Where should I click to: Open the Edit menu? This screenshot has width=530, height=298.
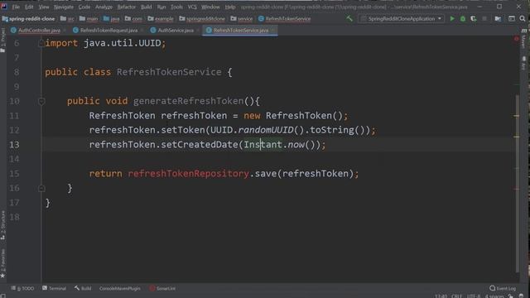point(29,7)
